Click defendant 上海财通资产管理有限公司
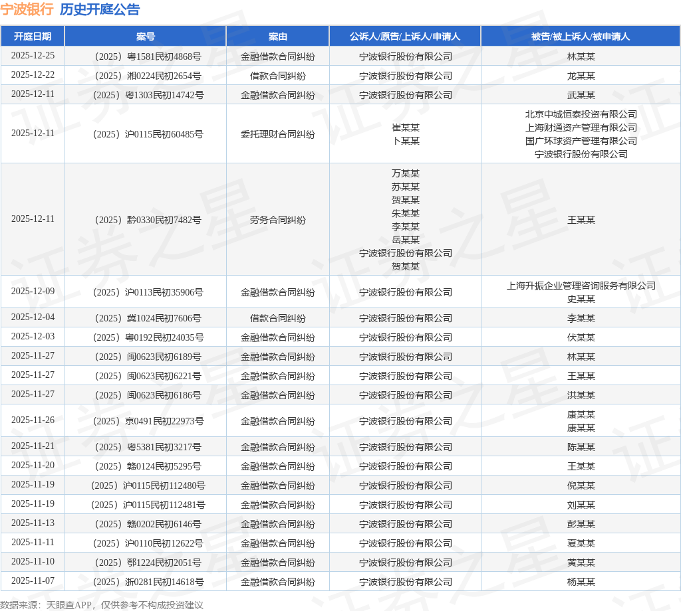 tap(581, 128)
